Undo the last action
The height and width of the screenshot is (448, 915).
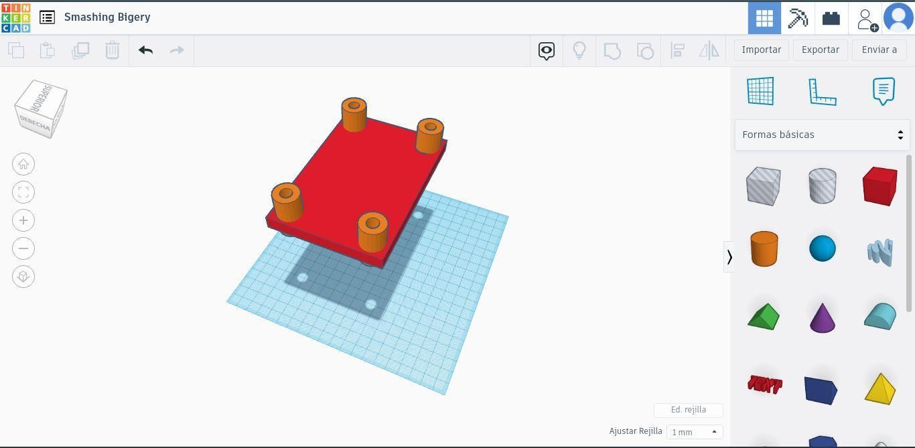click(146, 50)
